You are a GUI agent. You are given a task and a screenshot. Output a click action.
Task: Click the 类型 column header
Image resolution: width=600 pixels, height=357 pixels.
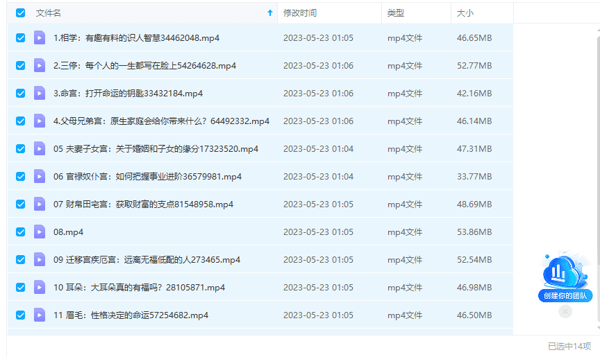(x=396, y=13)
